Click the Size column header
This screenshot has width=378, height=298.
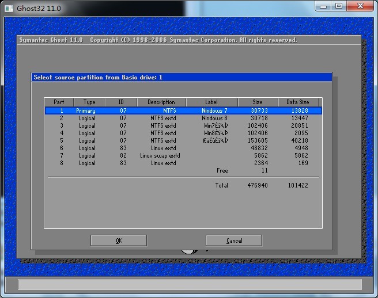coord(258,102)
